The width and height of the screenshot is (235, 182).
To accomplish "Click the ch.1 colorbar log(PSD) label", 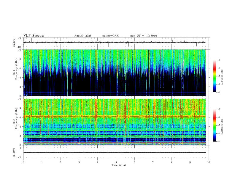I will click(222, 77).
